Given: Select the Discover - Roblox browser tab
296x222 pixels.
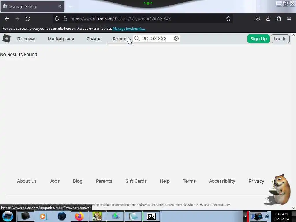Looking at the screenshot, I should pos(32,6).
